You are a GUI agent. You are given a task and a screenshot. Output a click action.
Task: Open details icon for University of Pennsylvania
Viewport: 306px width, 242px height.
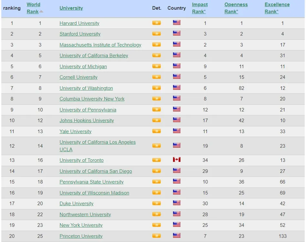point(157,110)
